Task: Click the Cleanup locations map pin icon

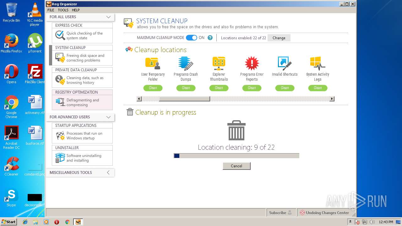Action: click(129, 50)
